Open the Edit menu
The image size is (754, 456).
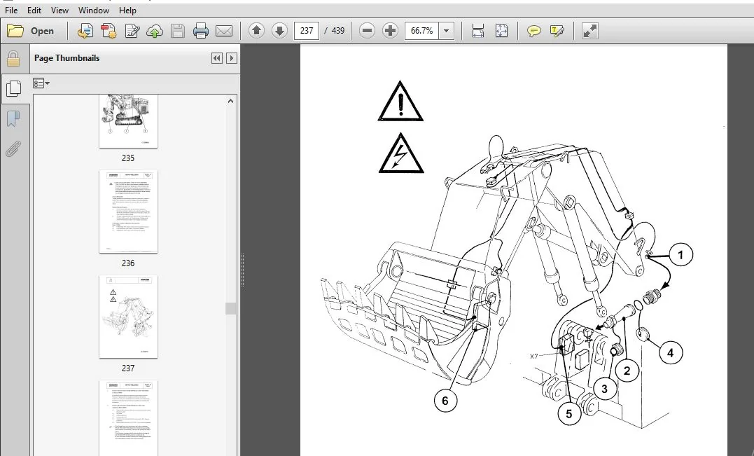click(x=34, y=10)
